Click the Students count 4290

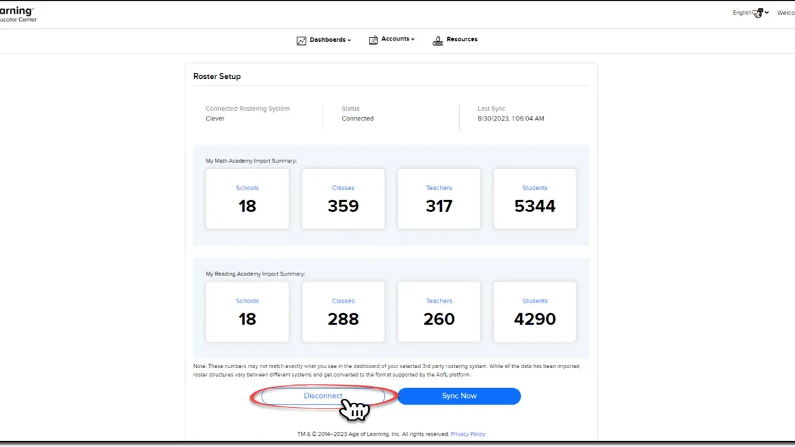tap(535, 319)
